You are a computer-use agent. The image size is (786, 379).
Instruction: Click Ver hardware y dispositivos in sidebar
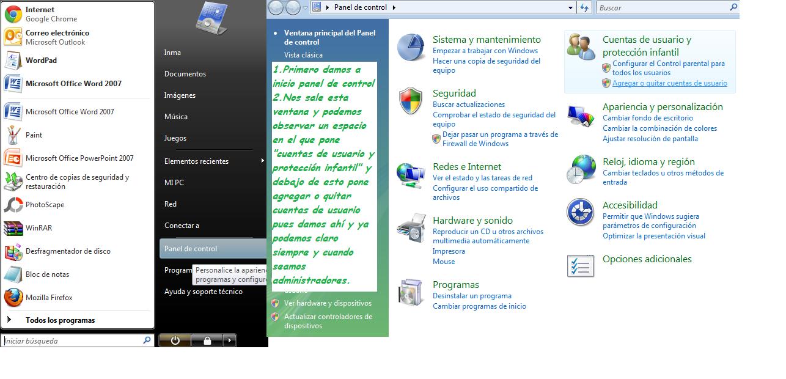pos(328,303)
